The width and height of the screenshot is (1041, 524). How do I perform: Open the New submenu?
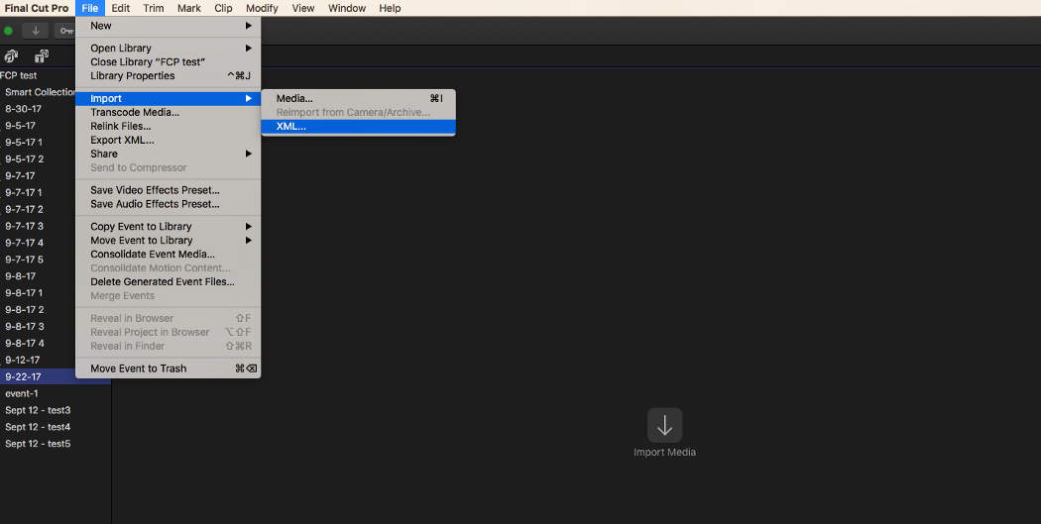168,26
